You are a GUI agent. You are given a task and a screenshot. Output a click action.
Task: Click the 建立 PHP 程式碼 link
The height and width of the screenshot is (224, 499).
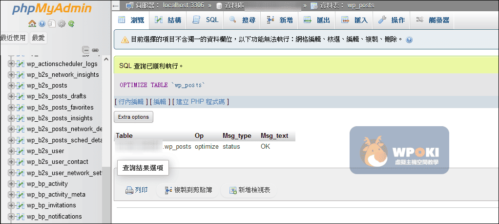[201, 102]
